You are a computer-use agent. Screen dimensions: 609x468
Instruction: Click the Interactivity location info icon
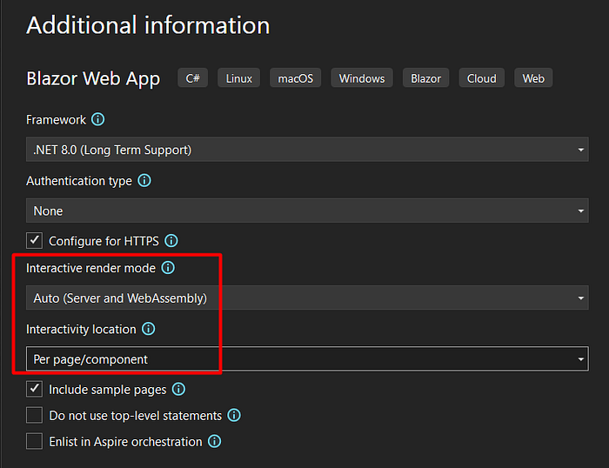[149, 329]
